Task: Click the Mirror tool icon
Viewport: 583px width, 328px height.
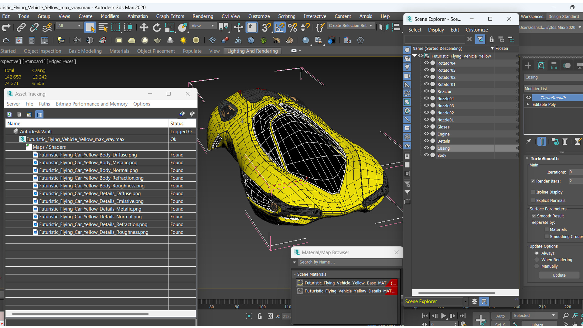Action: (x=384, y=28)
